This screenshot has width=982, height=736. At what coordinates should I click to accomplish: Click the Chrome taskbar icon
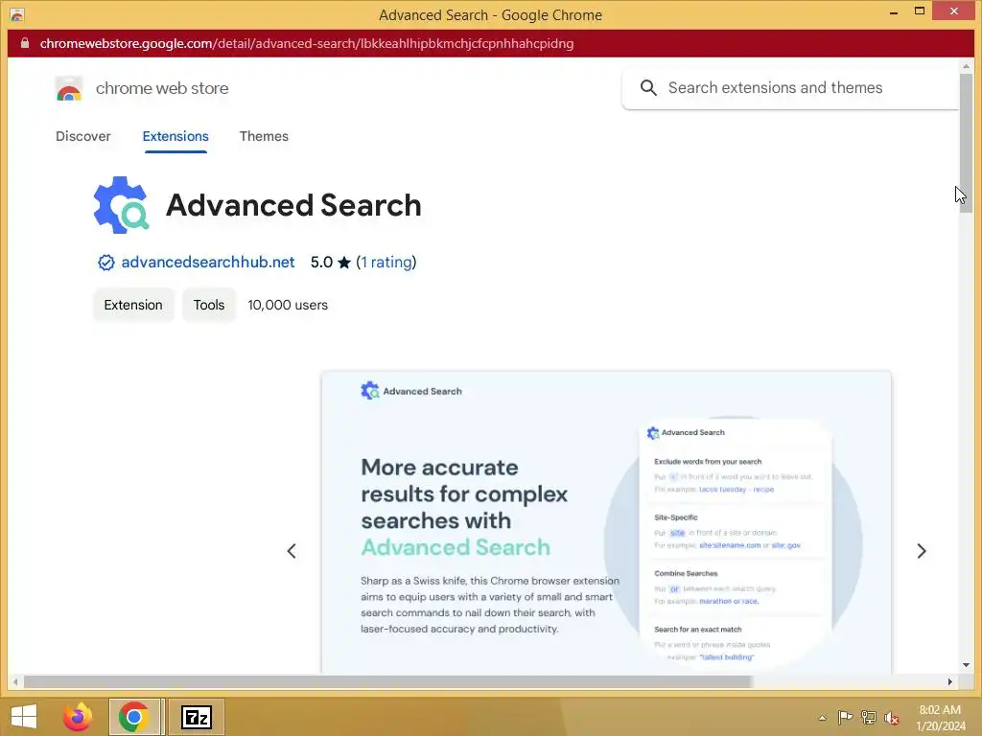coord(133,717)
